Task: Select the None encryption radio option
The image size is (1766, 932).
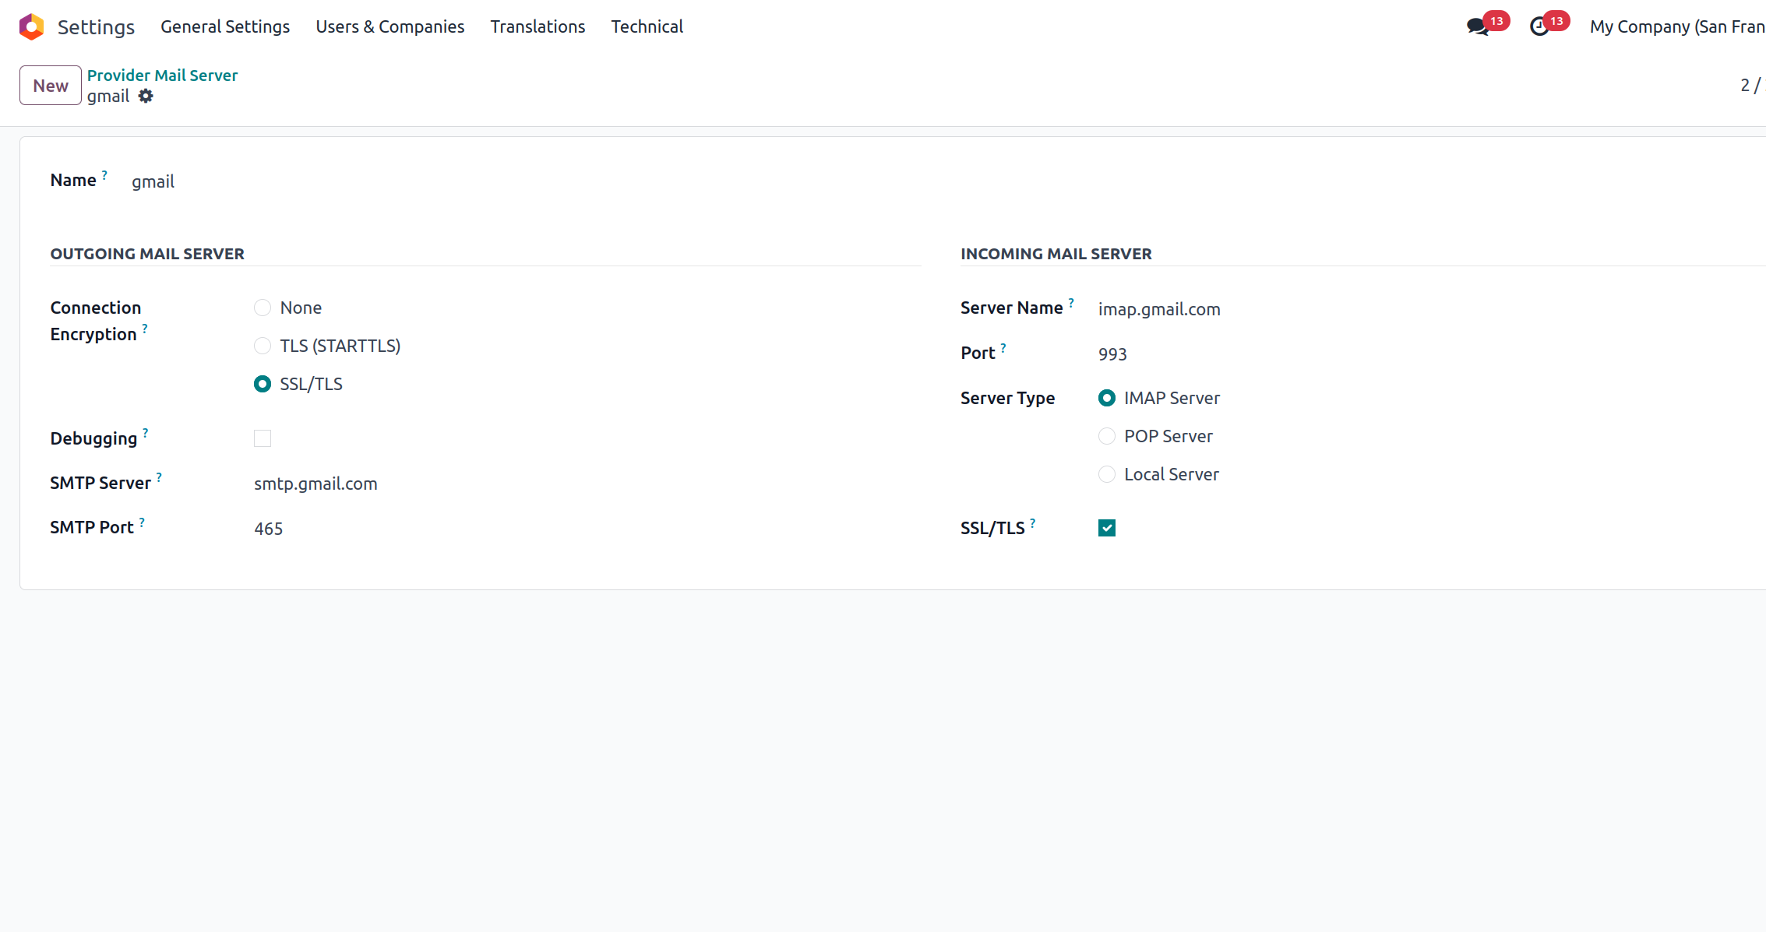Action: 263,308
